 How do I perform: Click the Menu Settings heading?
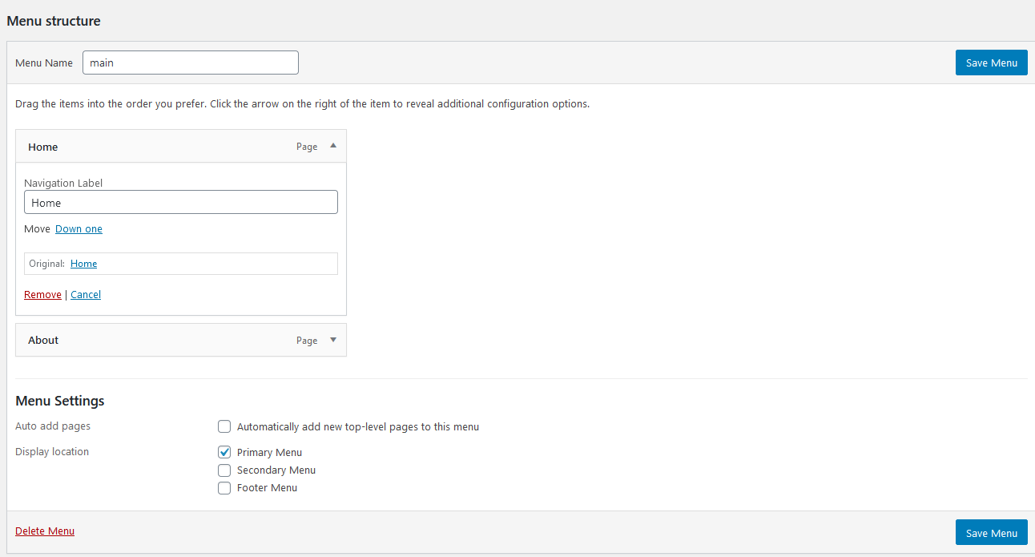click(60, 401)
